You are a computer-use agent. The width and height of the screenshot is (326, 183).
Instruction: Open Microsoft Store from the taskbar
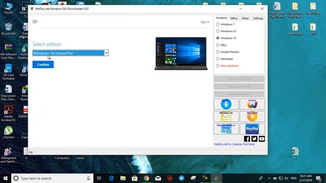[x=134, y=178]
